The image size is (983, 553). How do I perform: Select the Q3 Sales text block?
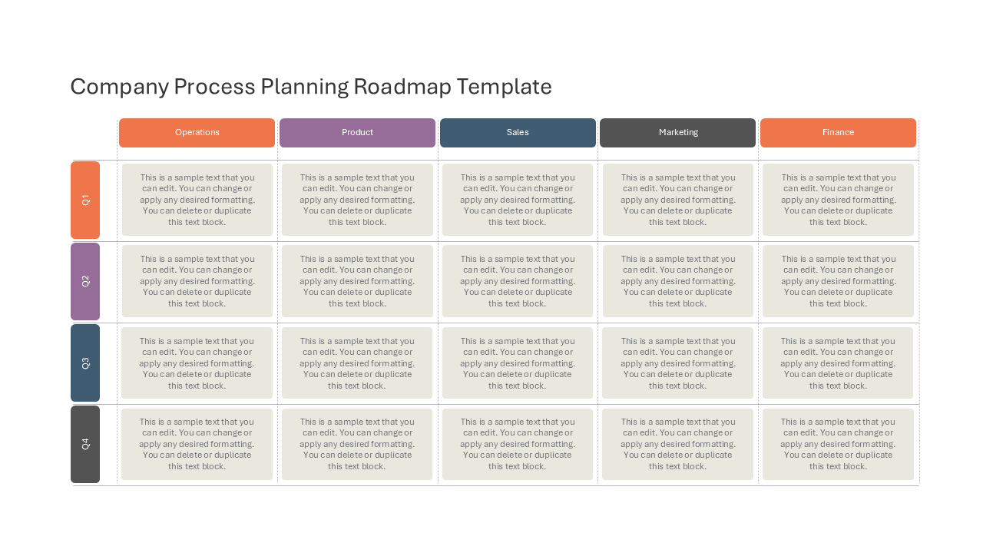pyautogui.click(x=518, y=363)
